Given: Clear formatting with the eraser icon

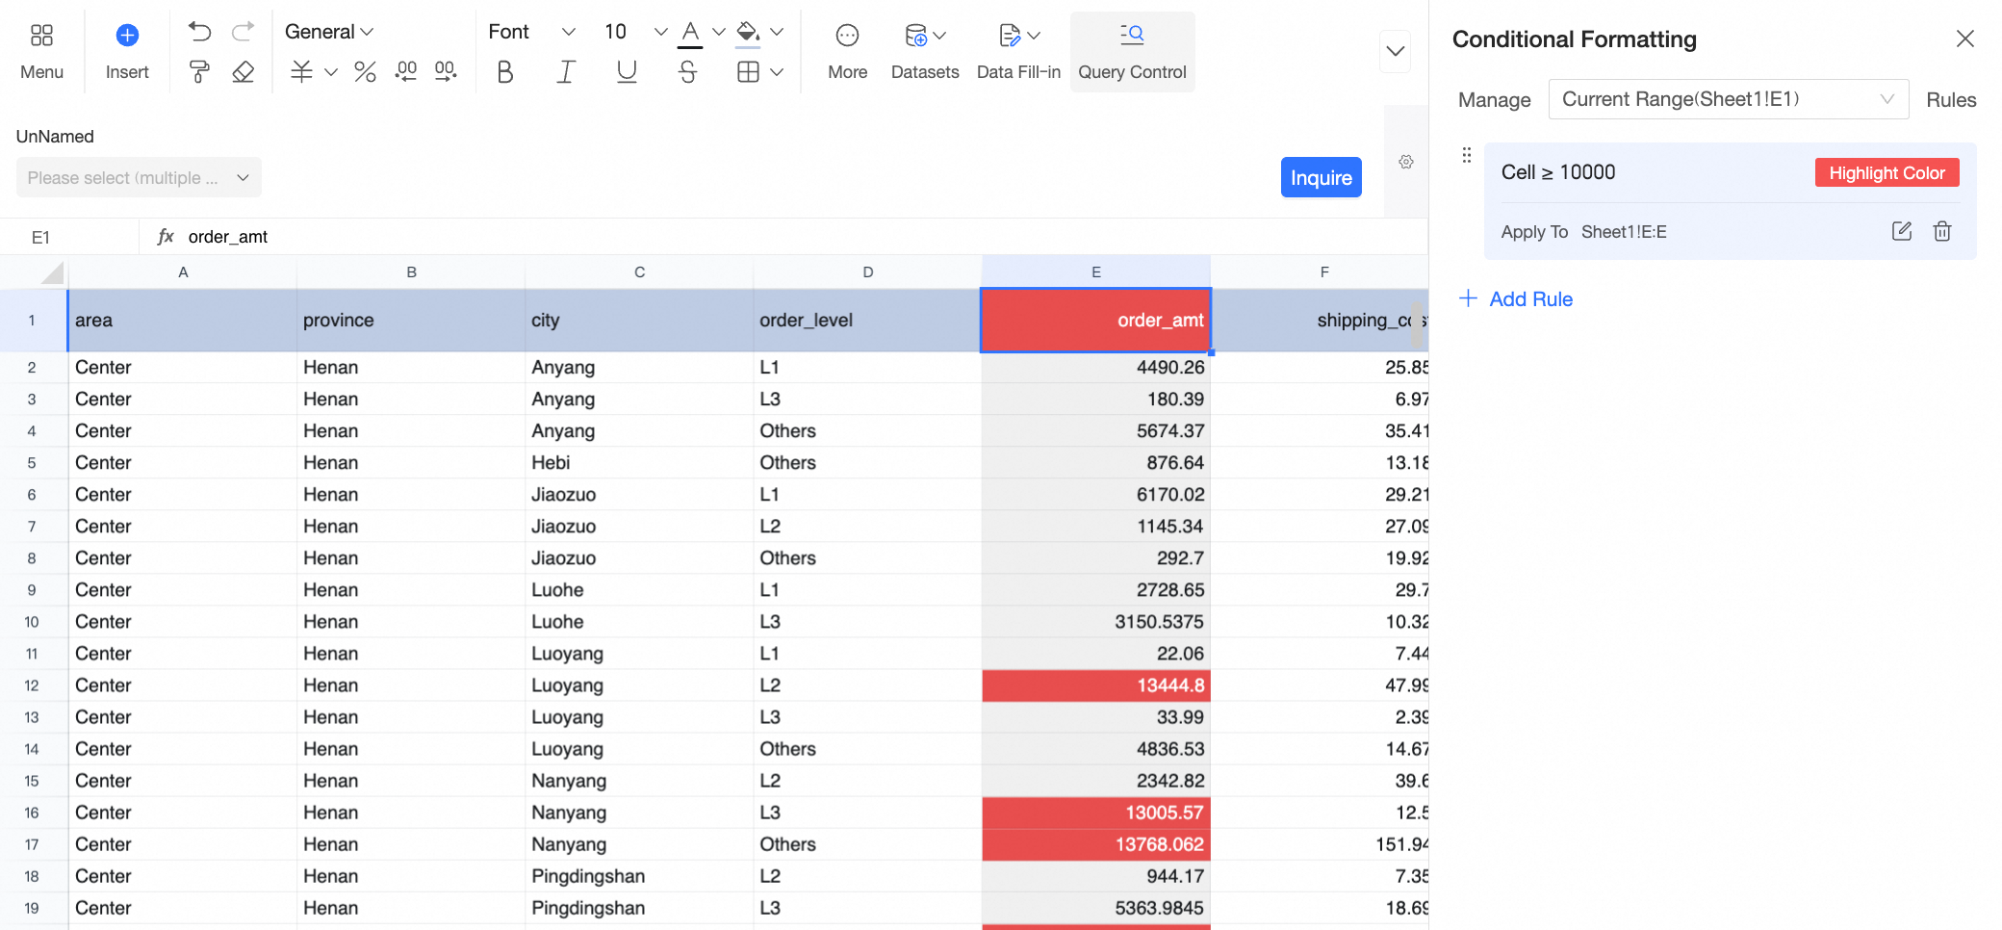Looking at the screenshot, I should [x=244, y=72].
